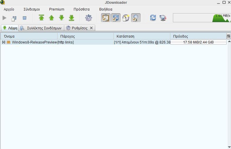Close the Ρυθμίσεις tab
The image size is (231, 149).
tap(91, 28)
